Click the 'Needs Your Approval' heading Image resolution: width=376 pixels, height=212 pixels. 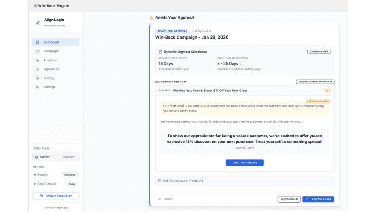pos(175,18)
